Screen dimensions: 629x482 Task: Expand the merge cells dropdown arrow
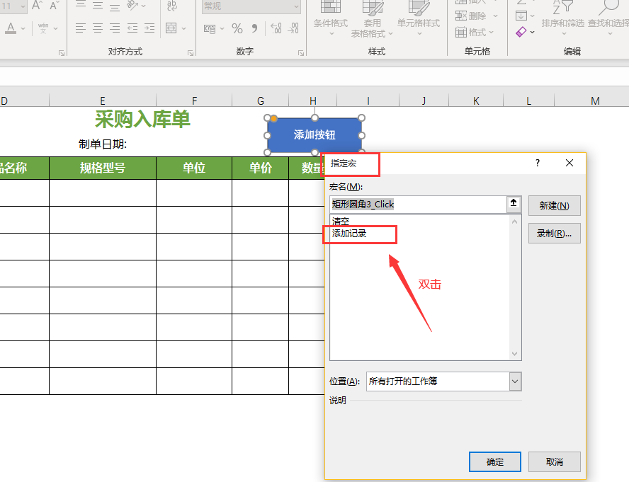pyautogui.click(x=183, y=28)
